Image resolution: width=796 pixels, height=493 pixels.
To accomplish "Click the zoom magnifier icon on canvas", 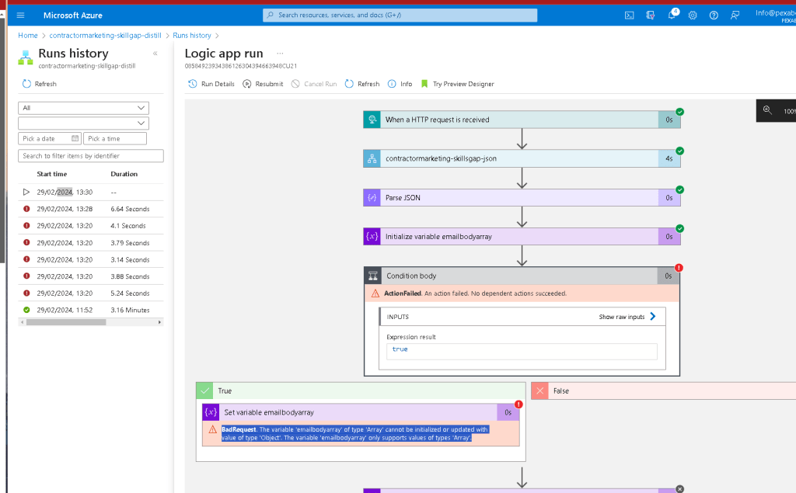I will pyautogui.click(x=767, y=110).
